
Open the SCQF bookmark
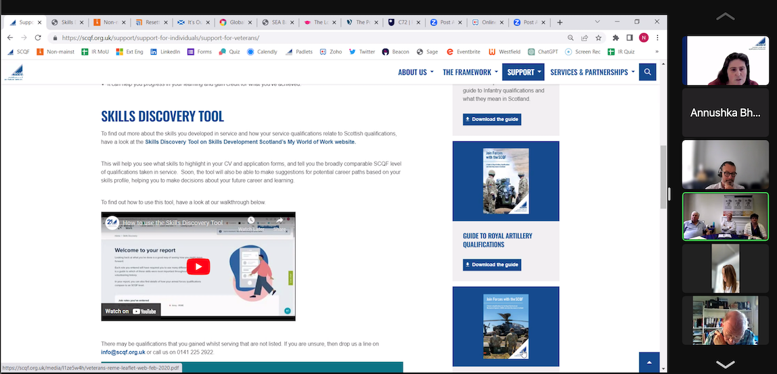click(18, 51)
